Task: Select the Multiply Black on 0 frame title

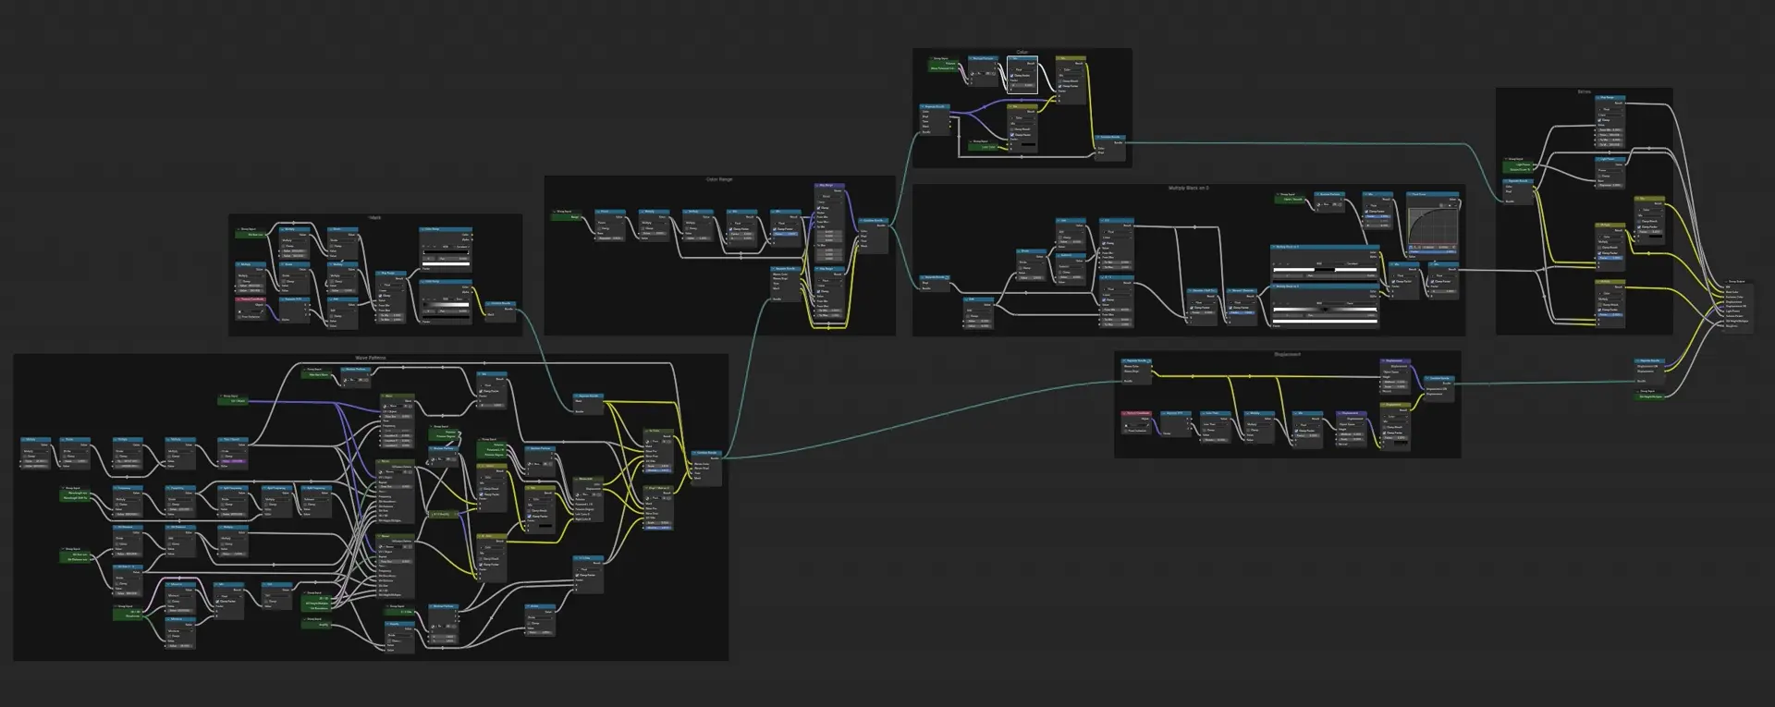Action: point(1188,188)
